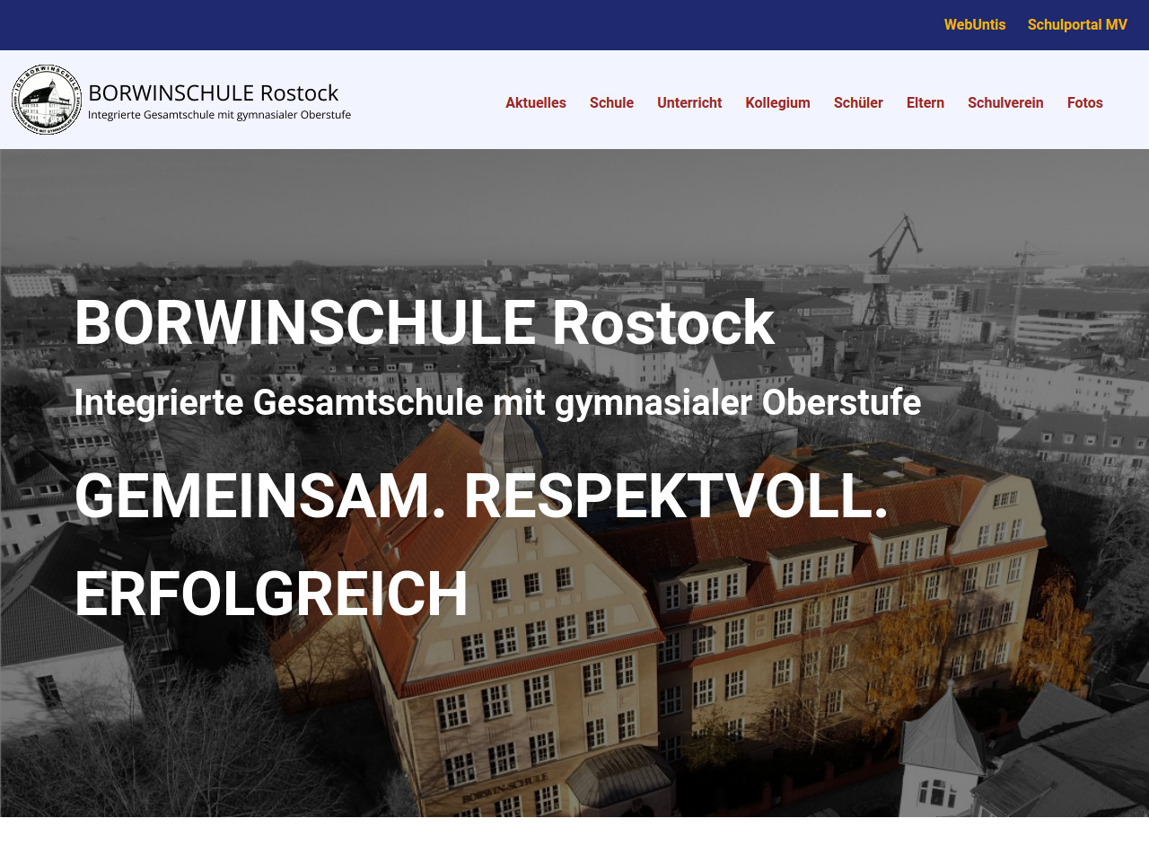Screen dimensions: 1149x862
Task: Click the round Borwinschule logo emblem
Action: (x=47, y=100)
